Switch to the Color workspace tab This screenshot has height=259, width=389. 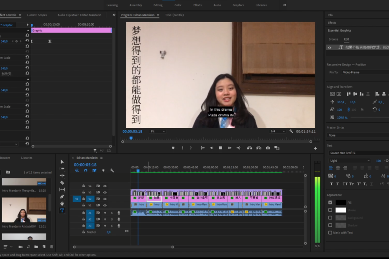tap(178, 5)
